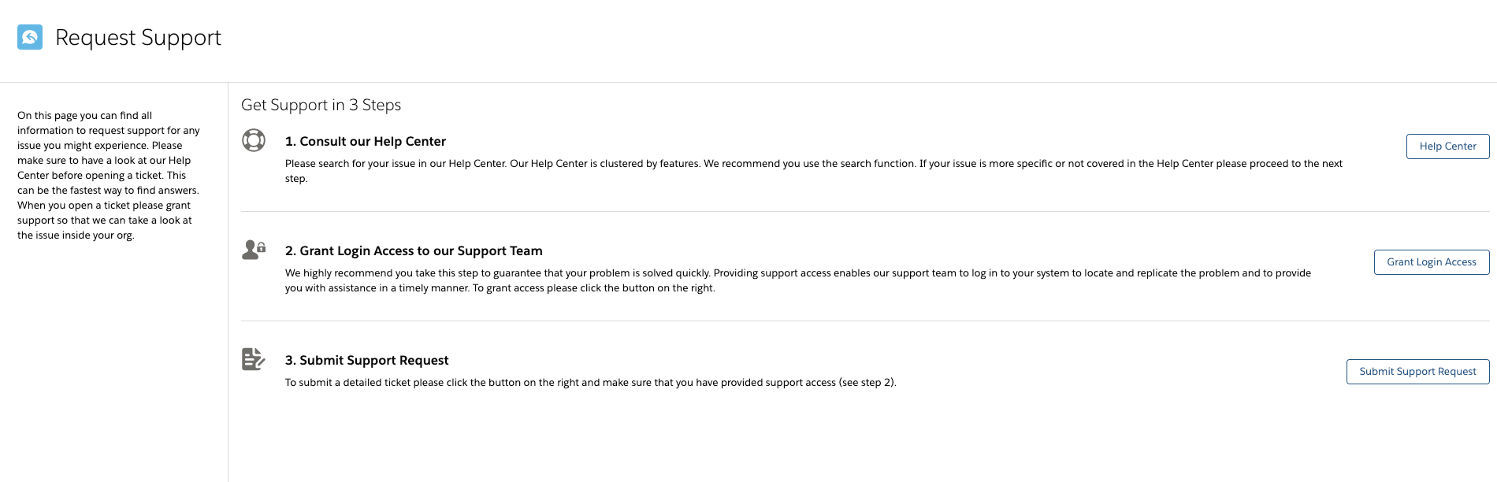Click the Request Support page title
The image size is (1497, 482).
[138, 38]
